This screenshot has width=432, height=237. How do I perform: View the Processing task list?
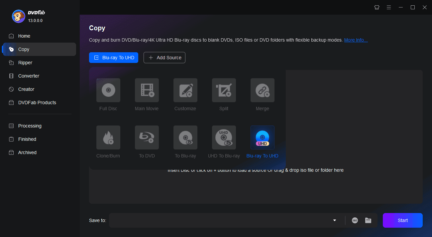pyautogui.click(x=39, y=126)
